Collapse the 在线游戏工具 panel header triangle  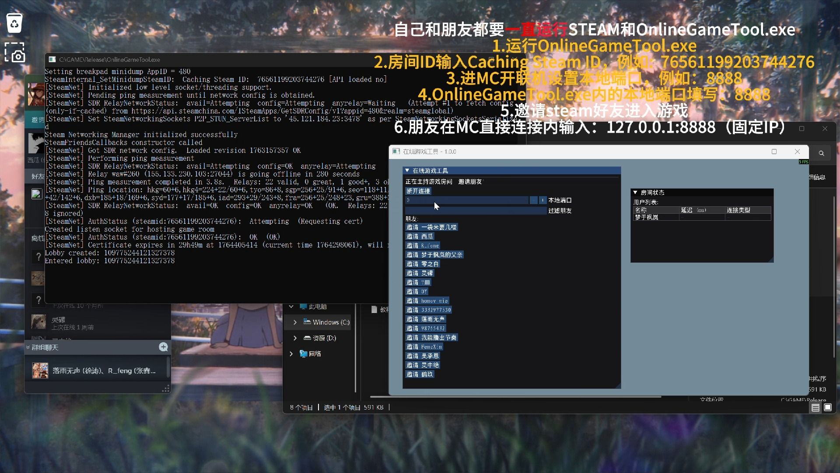click(x=407, y=170)
